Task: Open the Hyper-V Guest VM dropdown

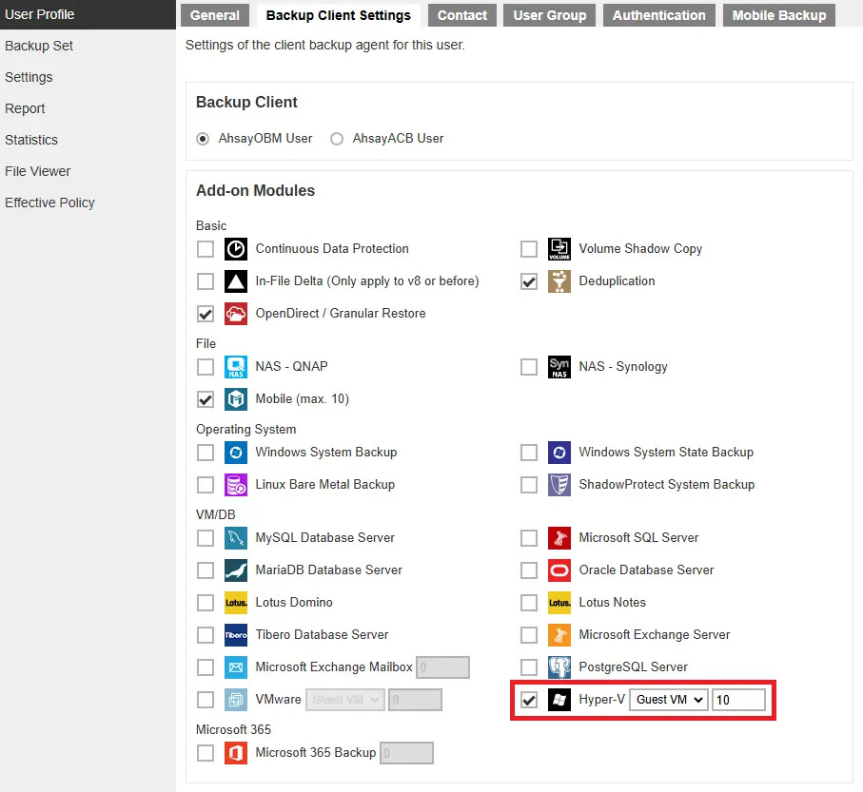Action: tap(669, 700)
